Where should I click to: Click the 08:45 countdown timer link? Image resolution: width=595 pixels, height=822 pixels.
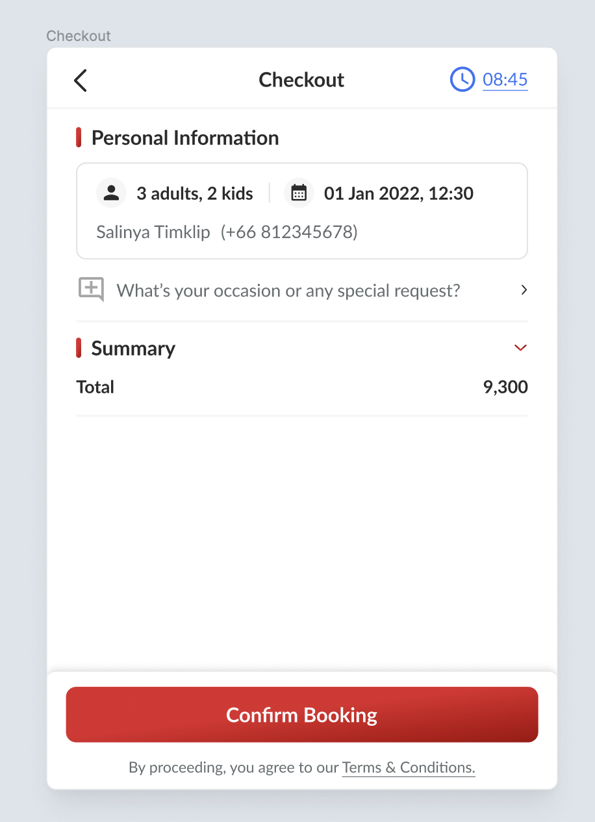coord(505,80)
